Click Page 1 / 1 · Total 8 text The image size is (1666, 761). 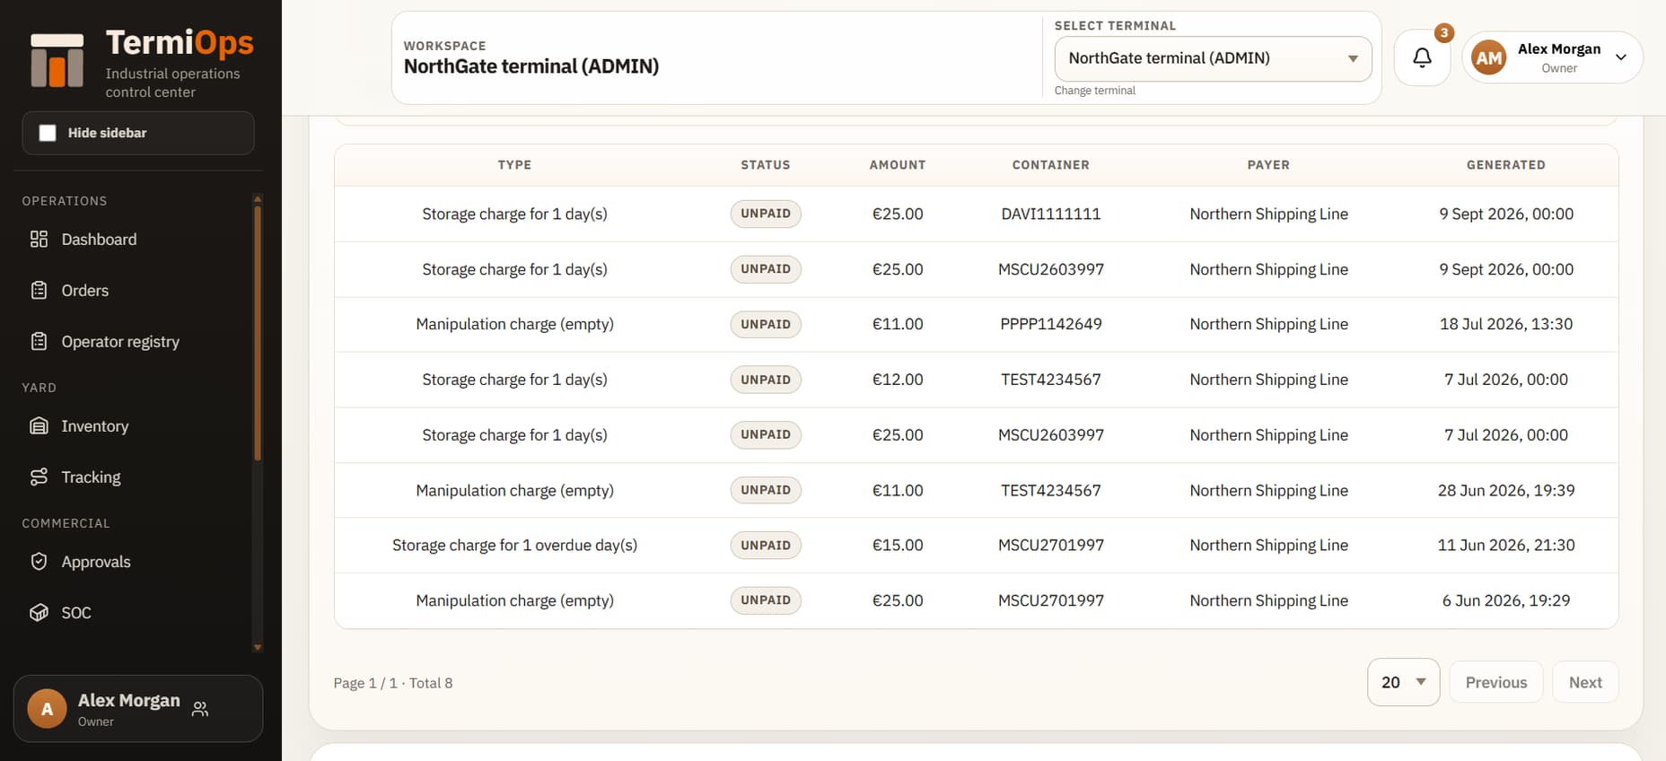coord(393,683)
